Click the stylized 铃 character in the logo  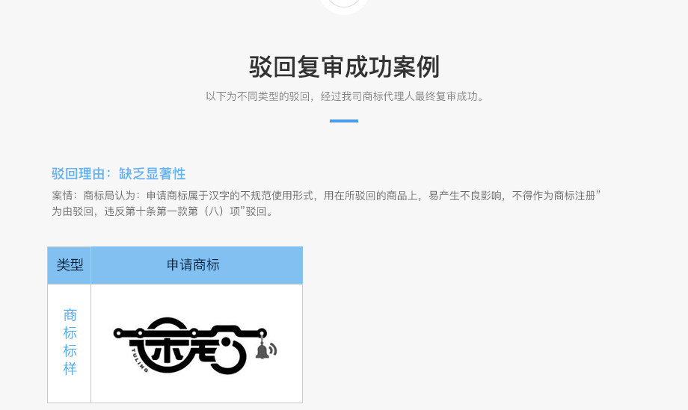[x=221, y=349]
